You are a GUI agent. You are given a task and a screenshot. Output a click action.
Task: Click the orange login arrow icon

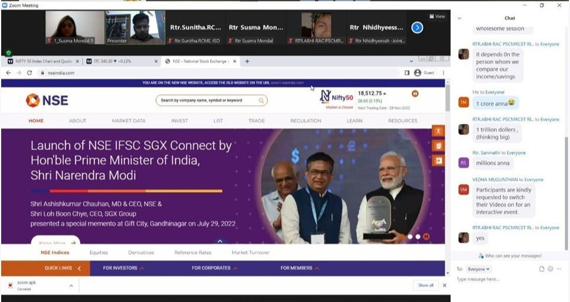tap(438, 160)
